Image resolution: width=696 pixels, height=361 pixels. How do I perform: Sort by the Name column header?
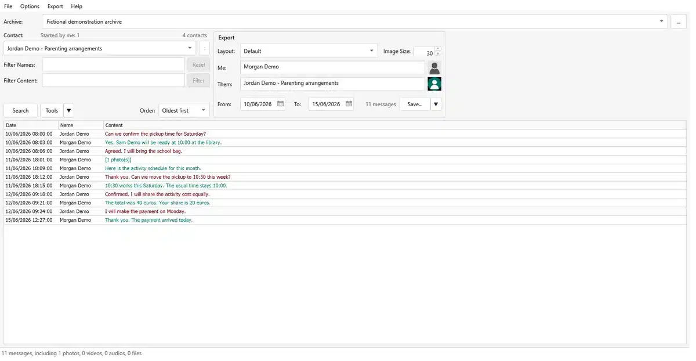point(81,125)
